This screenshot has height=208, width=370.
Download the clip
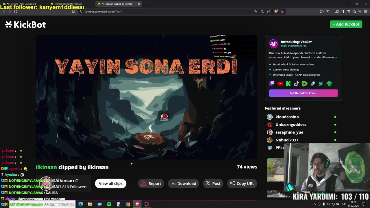click(184, 183)
